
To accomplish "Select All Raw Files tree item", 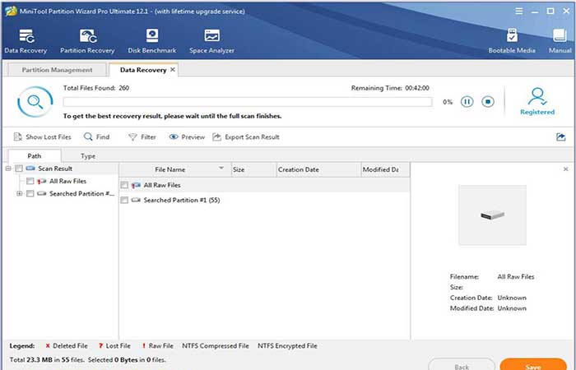I will coord(67,181).
